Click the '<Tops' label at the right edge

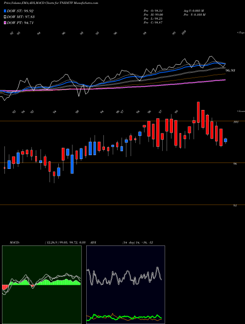tap(241, 33)
